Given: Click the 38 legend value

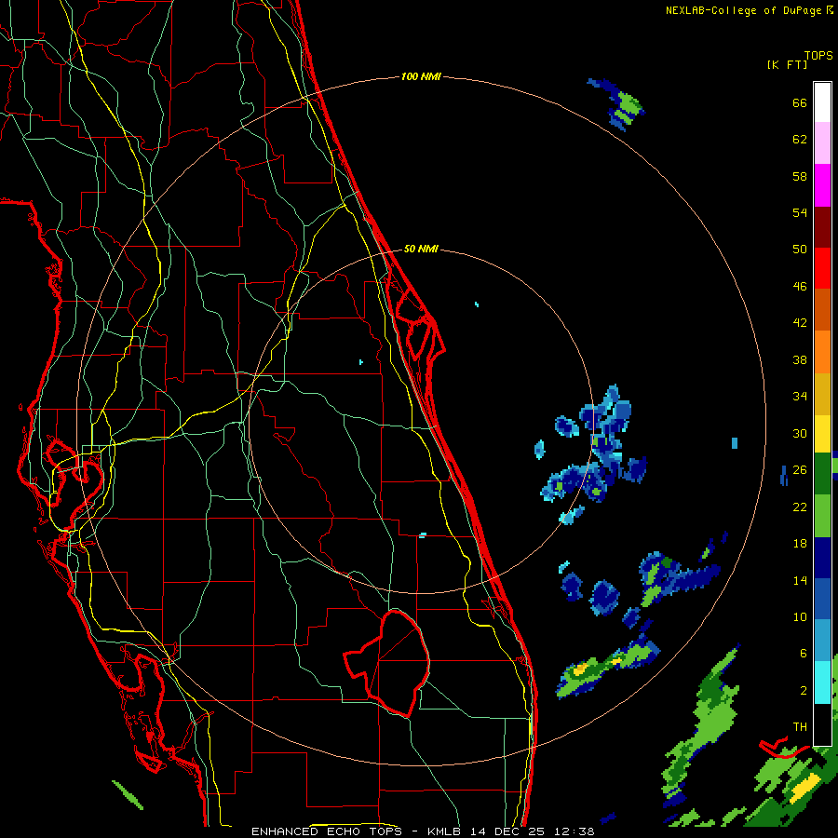Looking at the screenshot, I should click(800, 359).
